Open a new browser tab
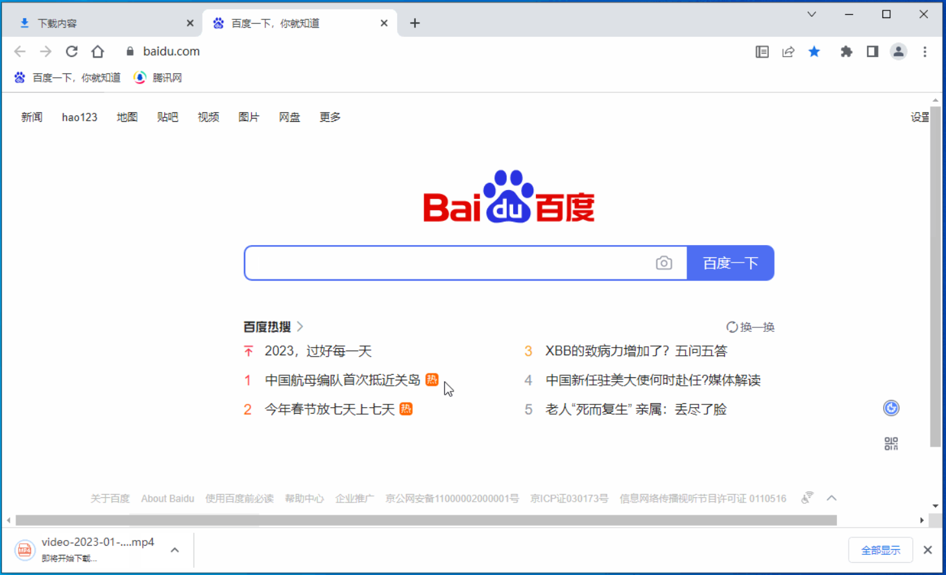This screenshot has width=946, height=575. tap(415, 23)
